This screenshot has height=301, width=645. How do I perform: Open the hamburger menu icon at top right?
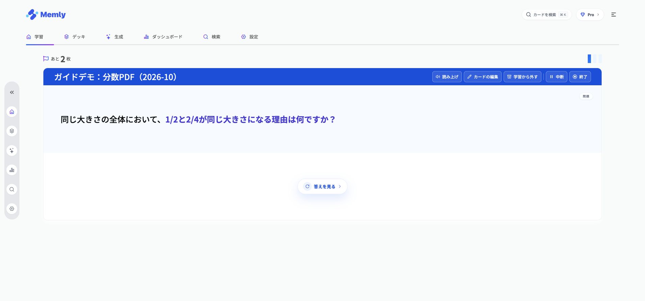pyautogui.click(x=614, y=14)
